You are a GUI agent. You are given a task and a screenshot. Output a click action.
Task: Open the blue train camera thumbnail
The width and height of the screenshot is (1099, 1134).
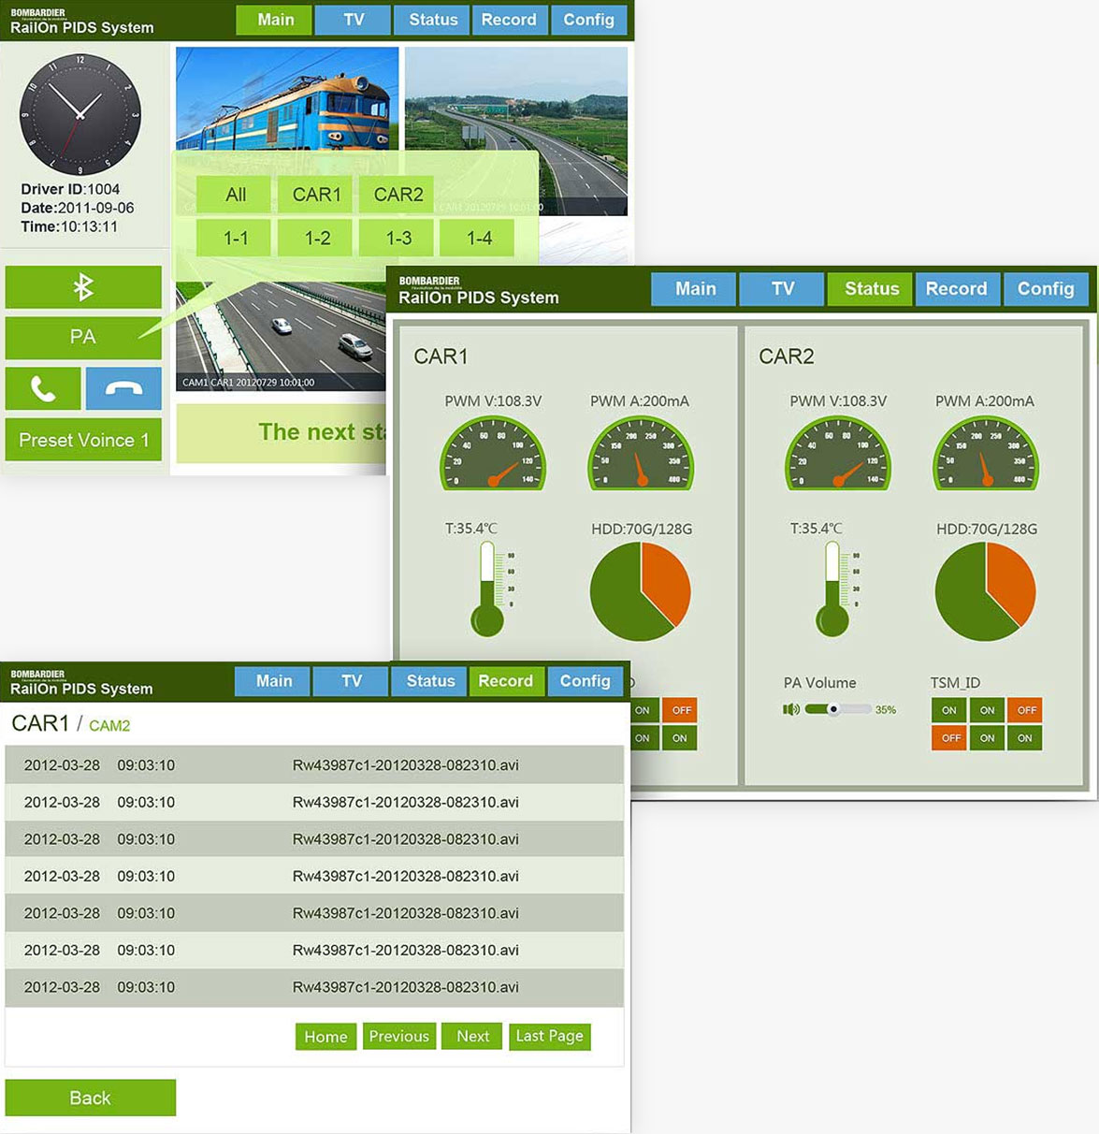click(287, 98)
